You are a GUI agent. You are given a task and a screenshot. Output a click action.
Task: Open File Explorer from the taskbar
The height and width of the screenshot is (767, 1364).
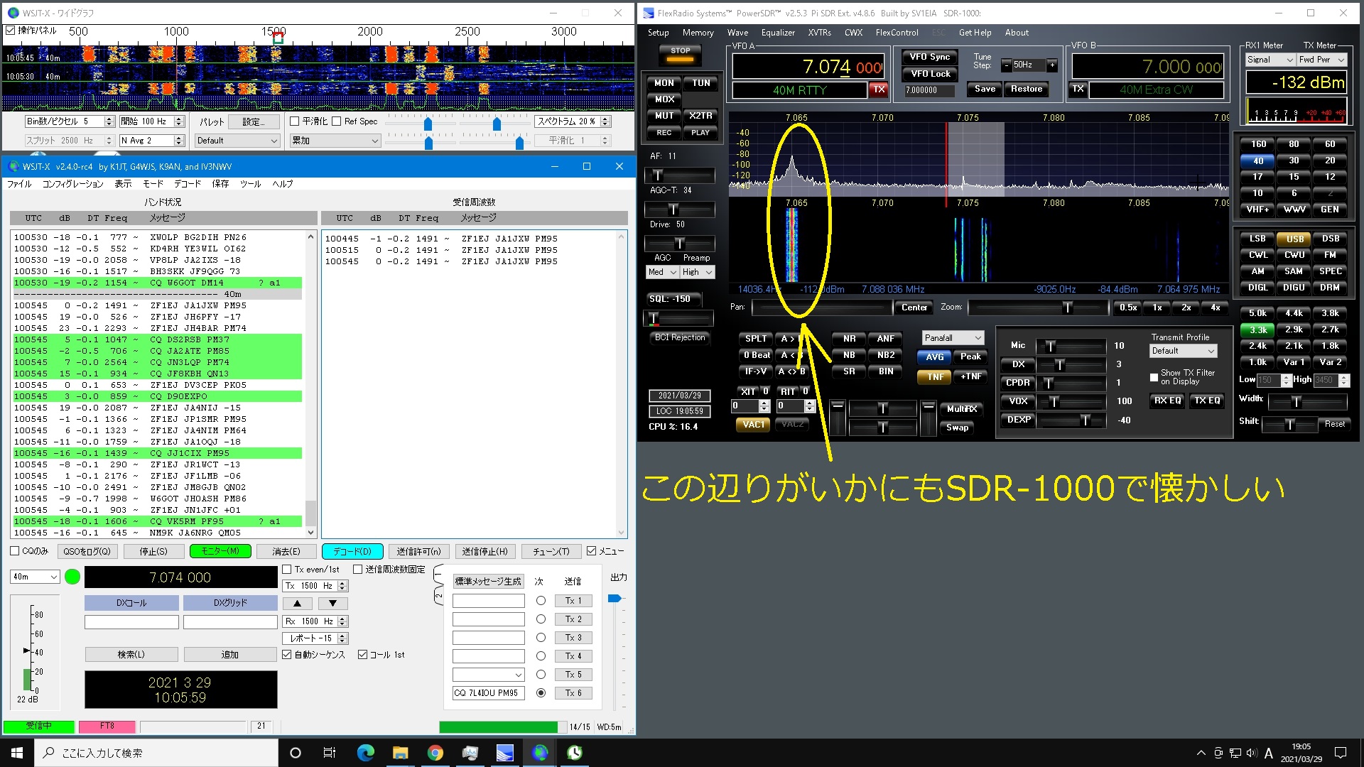click(400, 753)
